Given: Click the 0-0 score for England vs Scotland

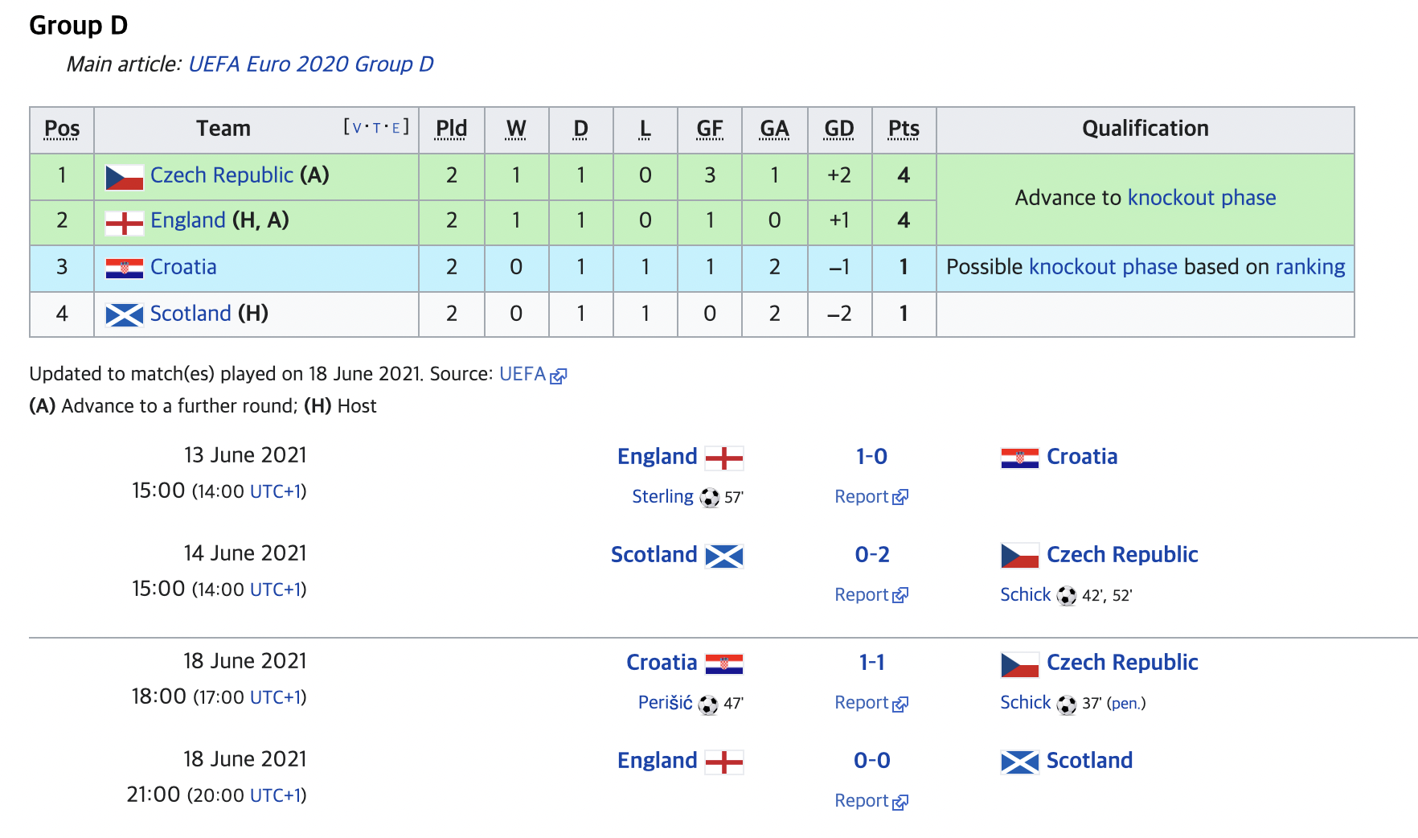Looking at the screenshot, I should [x=872, y=761].
